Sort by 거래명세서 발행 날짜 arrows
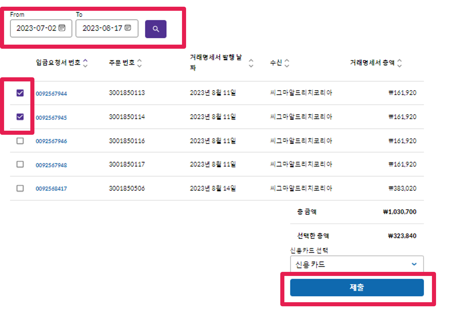 (x=251, y=63)
